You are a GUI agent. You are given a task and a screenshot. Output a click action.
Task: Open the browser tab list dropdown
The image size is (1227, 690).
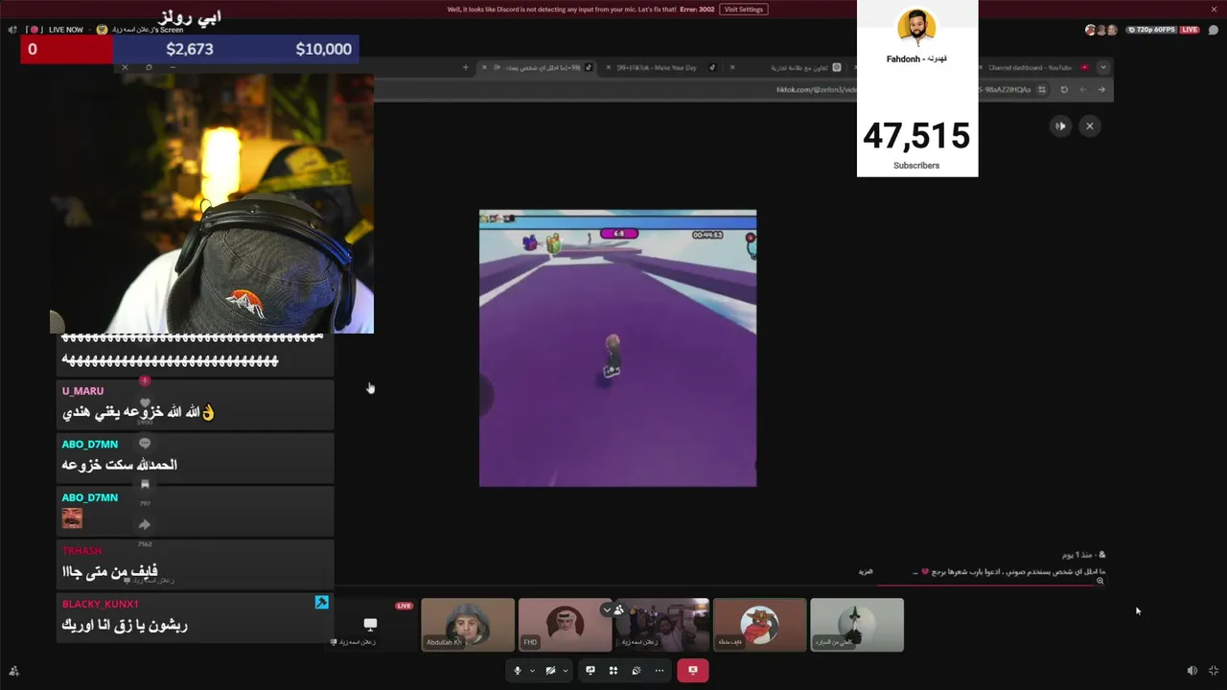[x=1103, y=67]
